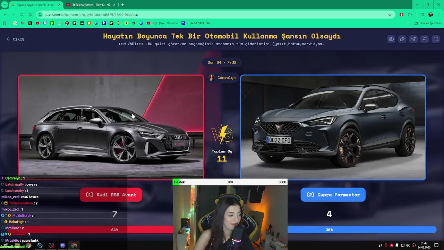Open the taskbar notification center
The height and width of the screenshot is (250, 444).
point(436,245)
